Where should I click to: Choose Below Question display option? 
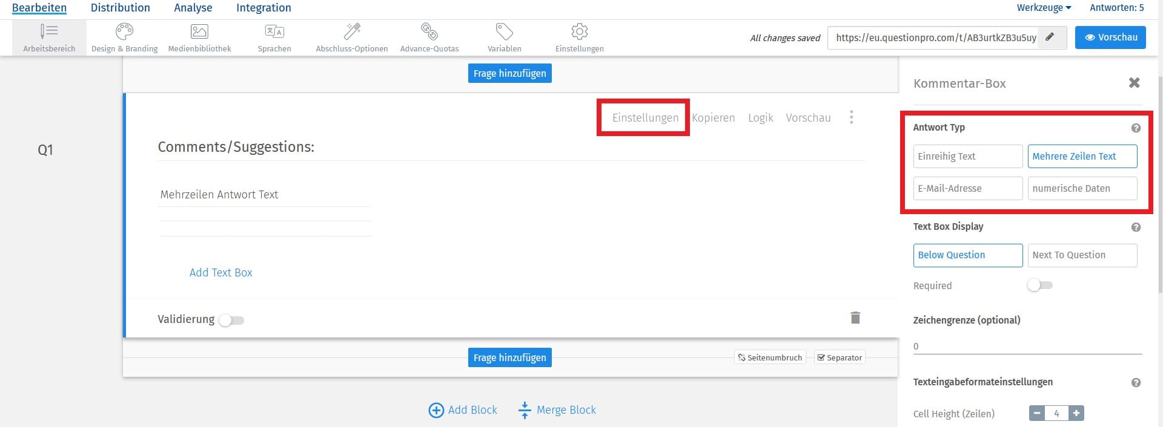click(968, 255)
